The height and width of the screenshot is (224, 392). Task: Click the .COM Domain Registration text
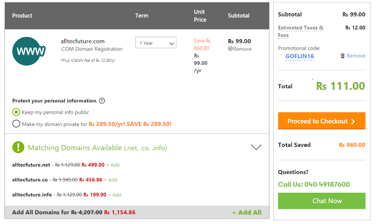click(x=91, y=49)
